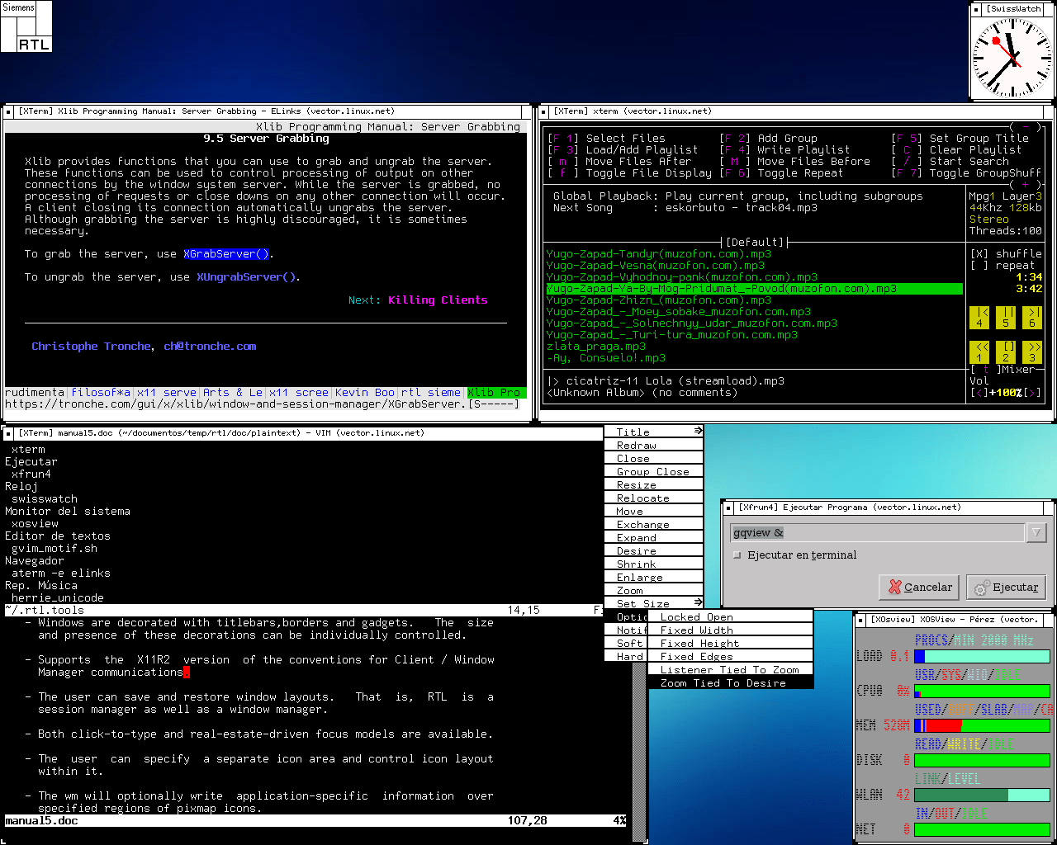Expand the Set Size submenu
1057x845 pixels.
(653, 603)
